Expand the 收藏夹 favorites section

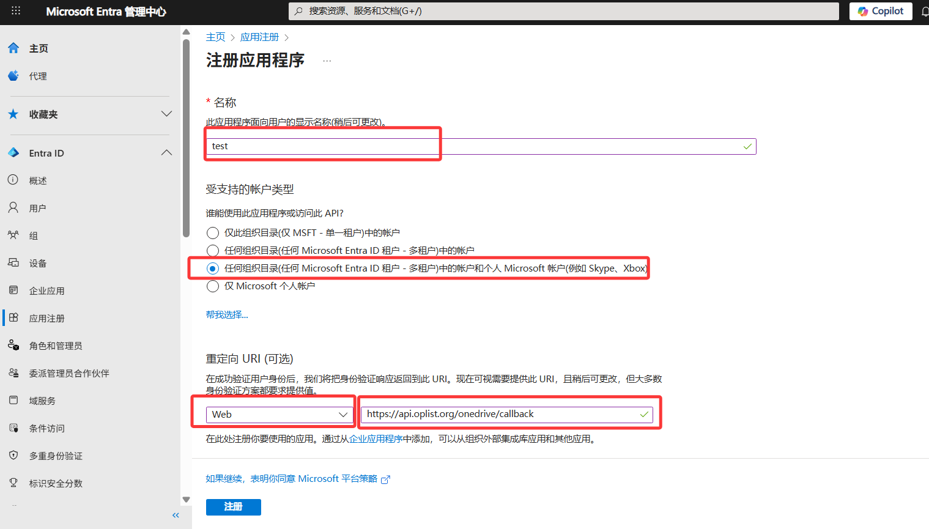click(x=166, y=114)
